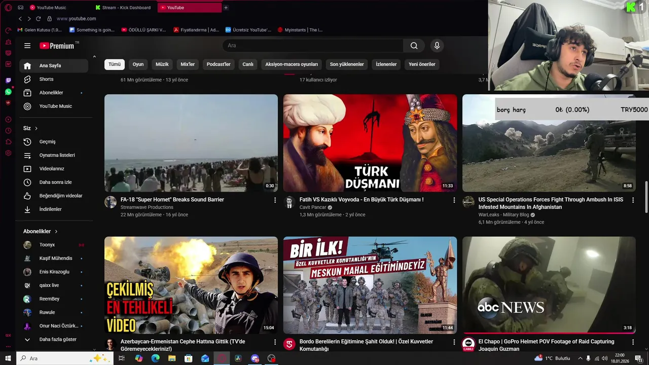Click the search magnifier button
The height and width of the screenshot is (365, 649).
click(x=414, y=46)
